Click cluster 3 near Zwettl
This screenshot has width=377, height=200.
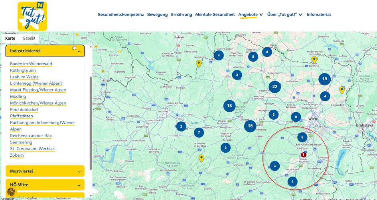237,75
